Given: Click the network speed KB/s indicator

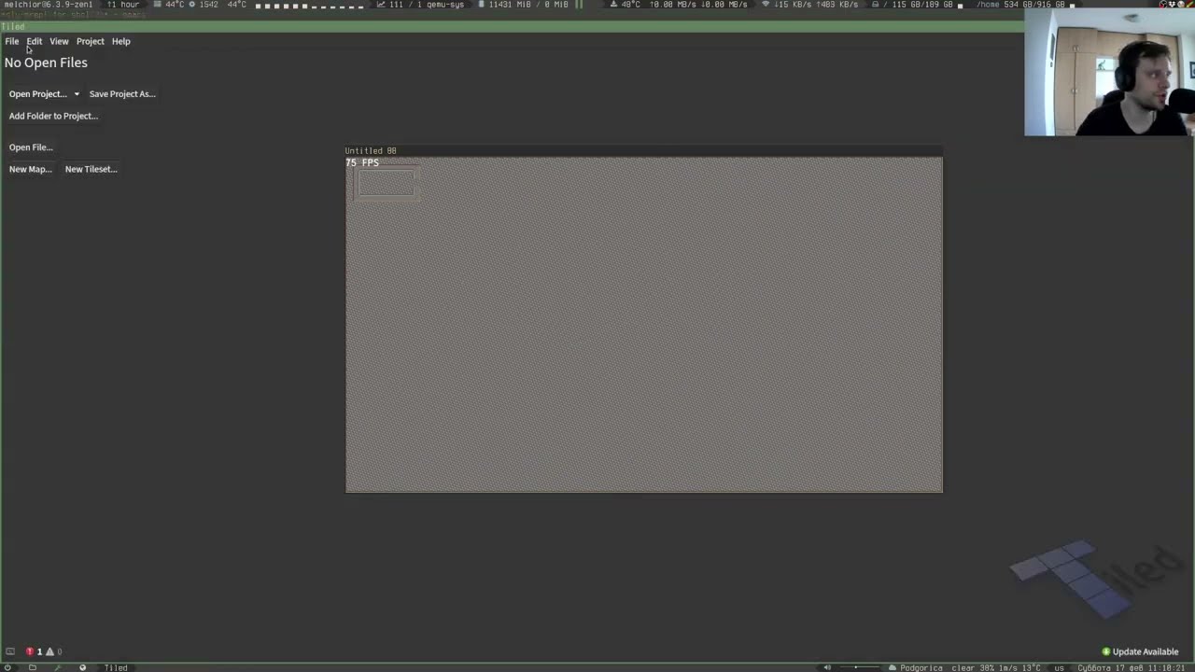Looking at the screenshot, I should (x=810, y=5).
